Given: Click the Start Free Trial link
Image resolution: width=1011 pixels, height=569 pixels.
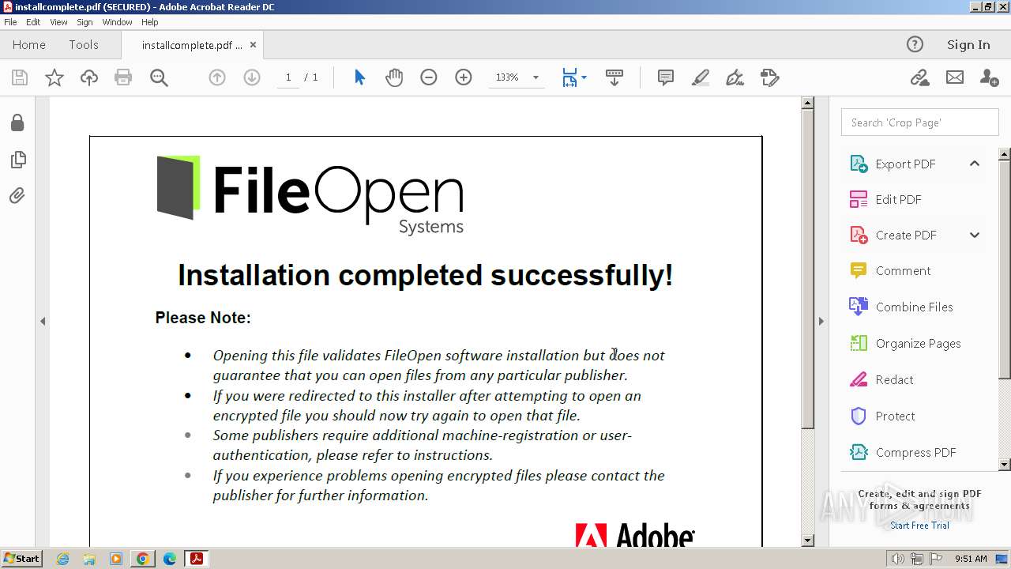Looking at the screenshot, I should coord(919,526).
